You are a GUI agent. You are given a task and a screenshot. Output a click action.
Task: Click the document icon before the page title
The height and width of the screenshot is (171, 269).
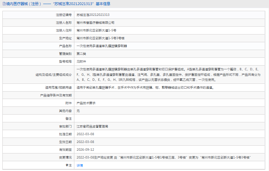[x=4, y=4]
